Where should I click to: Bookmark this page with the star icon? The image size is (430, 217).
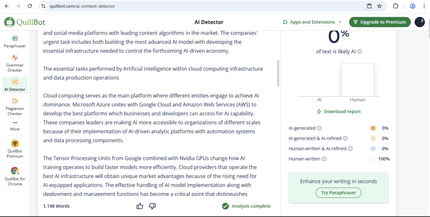pyautogui.click(x=380, y=6)
